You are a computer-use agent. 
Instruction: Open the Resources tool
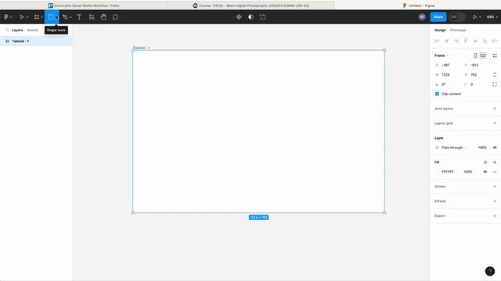point(92,17)
